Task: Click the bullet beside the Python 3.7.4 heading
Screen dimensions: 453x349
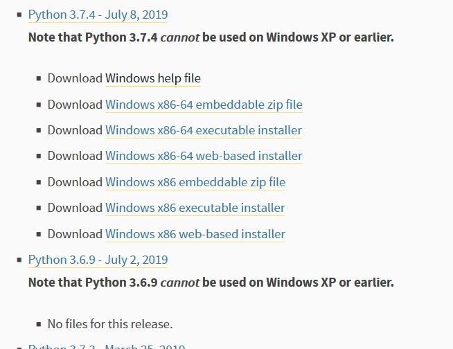Action: pos(19,15)
